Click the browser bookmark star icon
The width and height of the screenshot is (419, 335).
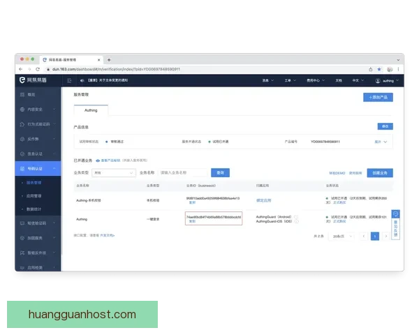click(x=379, y=69)
